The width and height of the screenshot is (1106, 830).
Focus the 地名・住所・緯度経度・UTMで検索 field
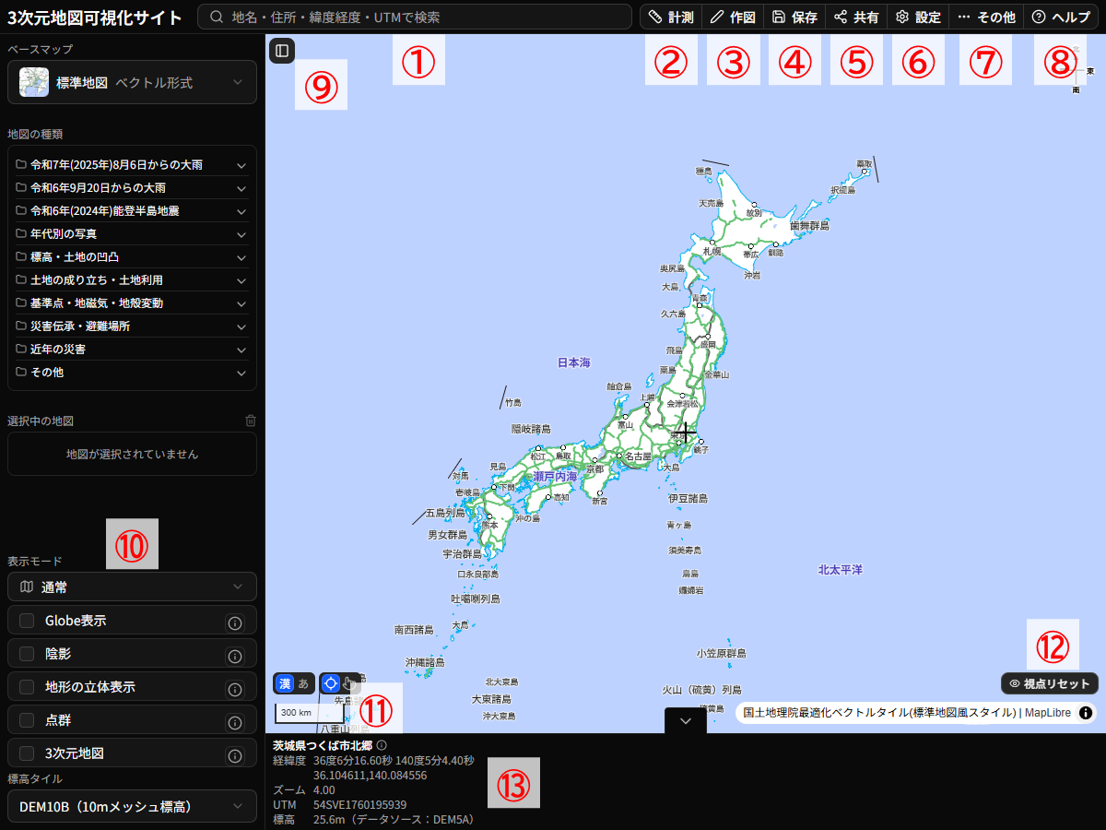click(414, 17)
